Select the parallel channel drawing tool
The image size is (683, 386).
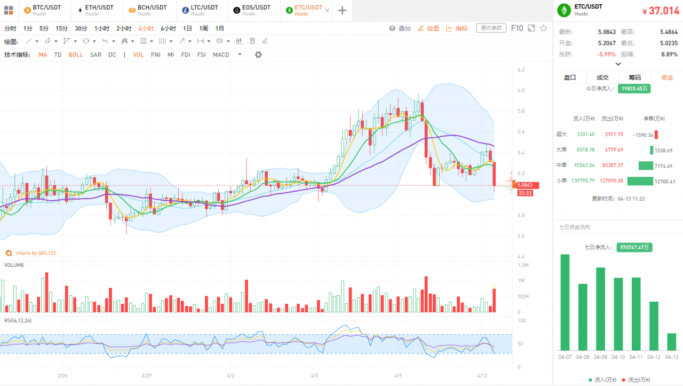point(47,41)
